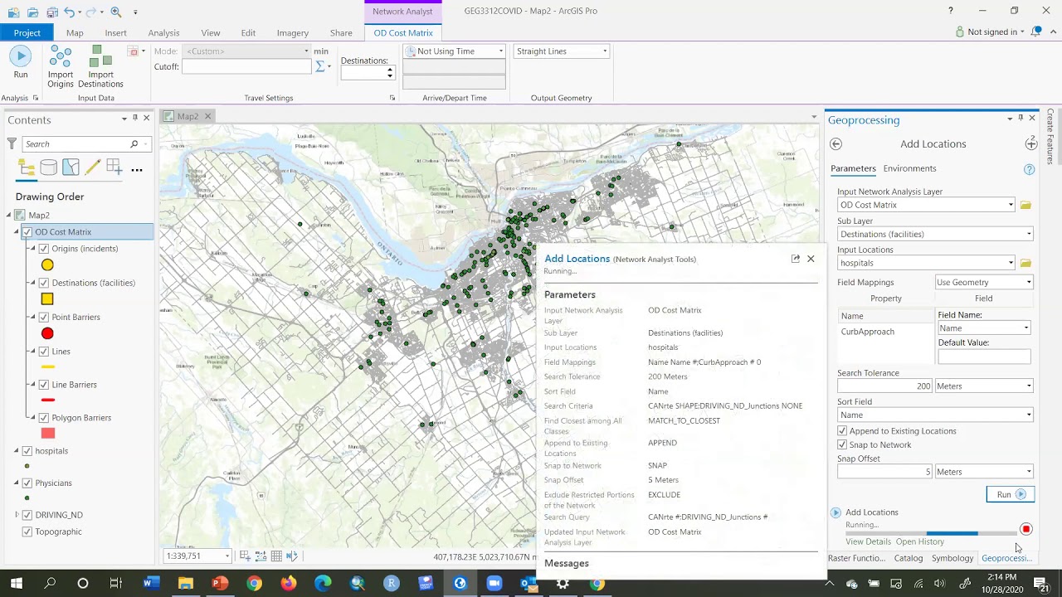Screen dimensions: 1062x597
Task: Click the Explore magnifier tool in quick access toolbar
Action: coord(116,12)
